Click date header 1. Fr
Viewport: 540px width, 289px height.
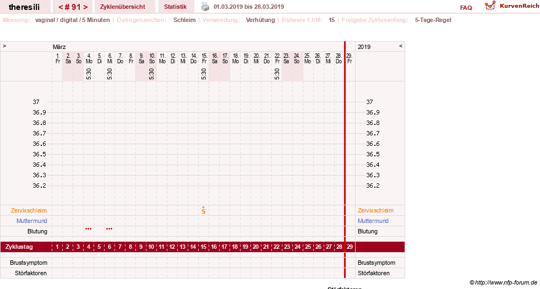[x=57, y=58]
